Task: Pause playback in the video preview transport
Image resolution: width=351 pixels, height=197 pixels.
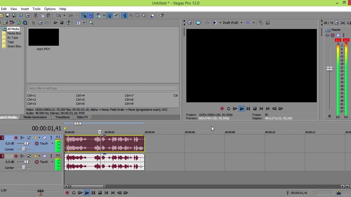Action: 248,109
